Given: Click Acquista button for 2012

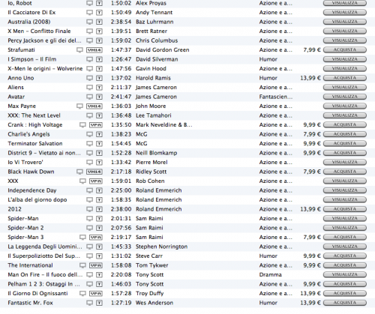Looking at the screenshot, I should pyautogui.click(x=345, y=209).
